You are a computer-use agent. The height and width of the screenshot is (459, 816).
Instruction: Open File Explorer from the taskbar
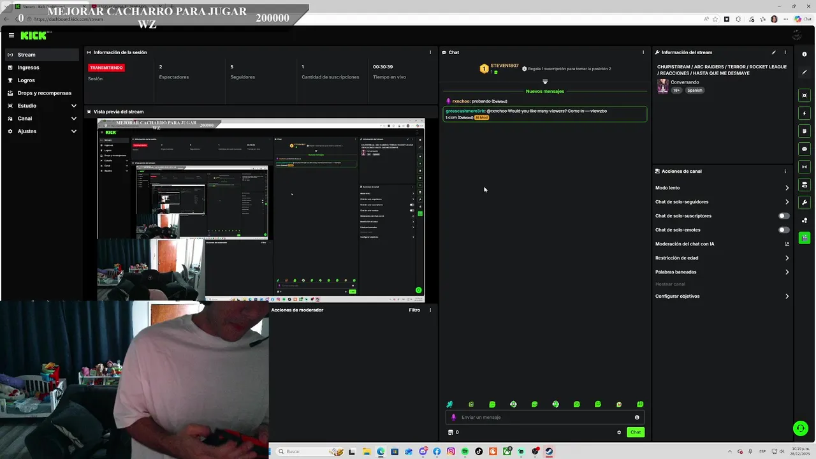point(367,451)
